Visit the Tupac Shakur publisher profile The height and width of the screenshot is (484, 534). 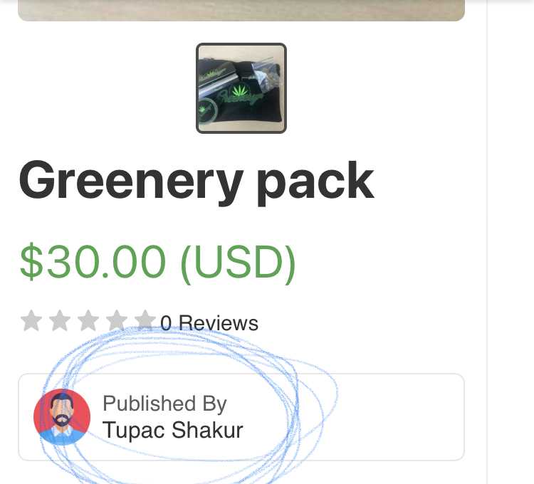[173, 430]
